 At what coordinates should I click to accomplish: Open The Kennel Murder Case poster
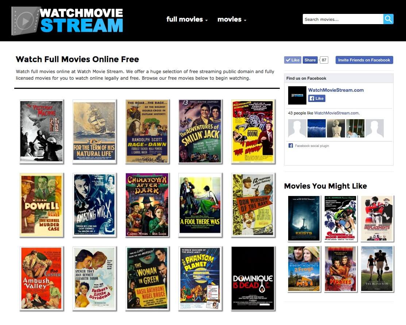(x=42, y=205)
